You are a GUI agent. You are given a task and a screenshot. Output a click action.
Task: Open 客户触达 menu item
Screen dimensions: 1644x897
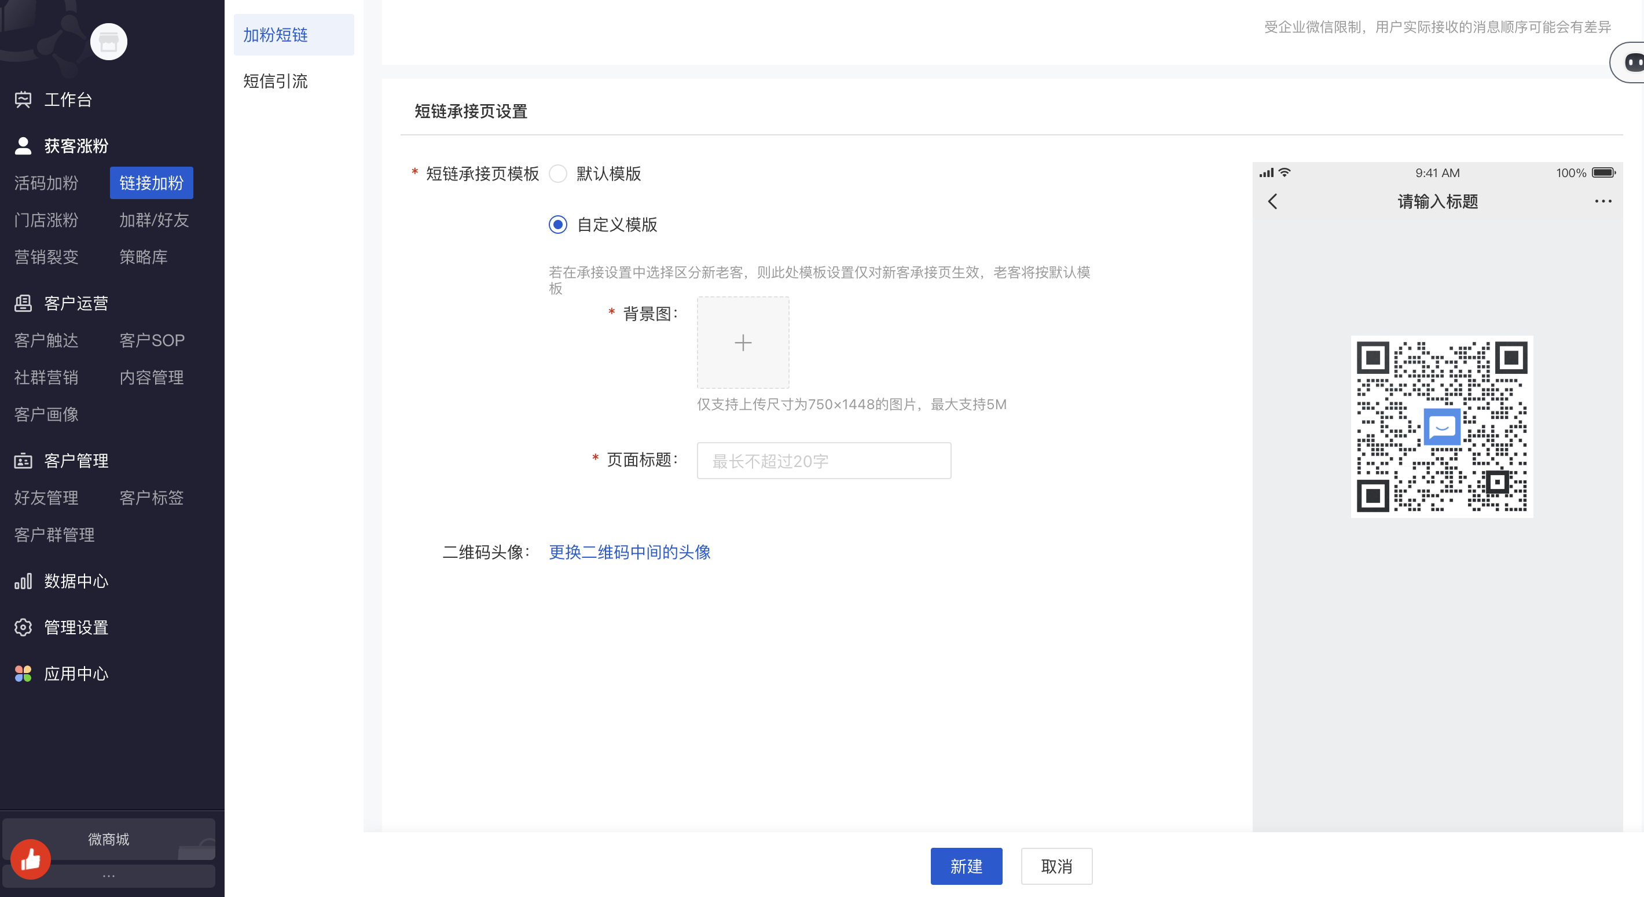tap(46, 340)
